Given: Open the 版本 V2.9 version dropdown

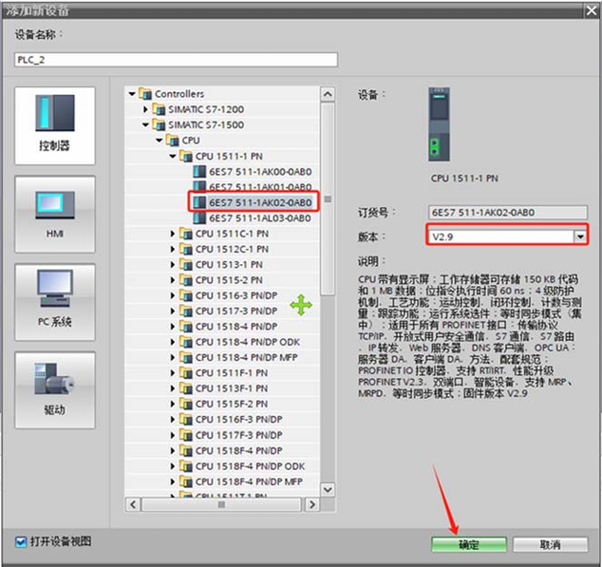Looking at the screenshot, I should pos(580,236).
